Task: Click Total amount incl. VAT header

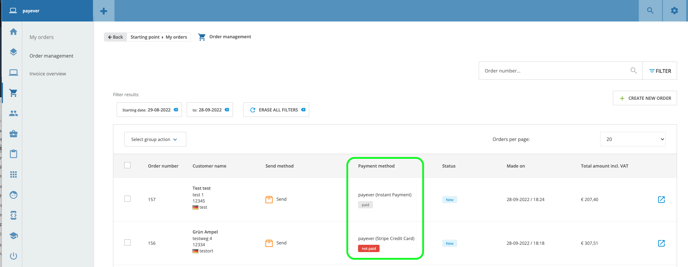Action: pyautogui.click(x=605, y=166)
